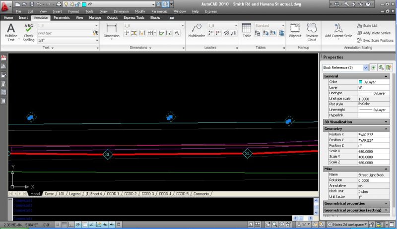Image resolution: width=397 pixels, height=229 pixels.
Task: Click the Find text input field
Action: tap(65, 33)
